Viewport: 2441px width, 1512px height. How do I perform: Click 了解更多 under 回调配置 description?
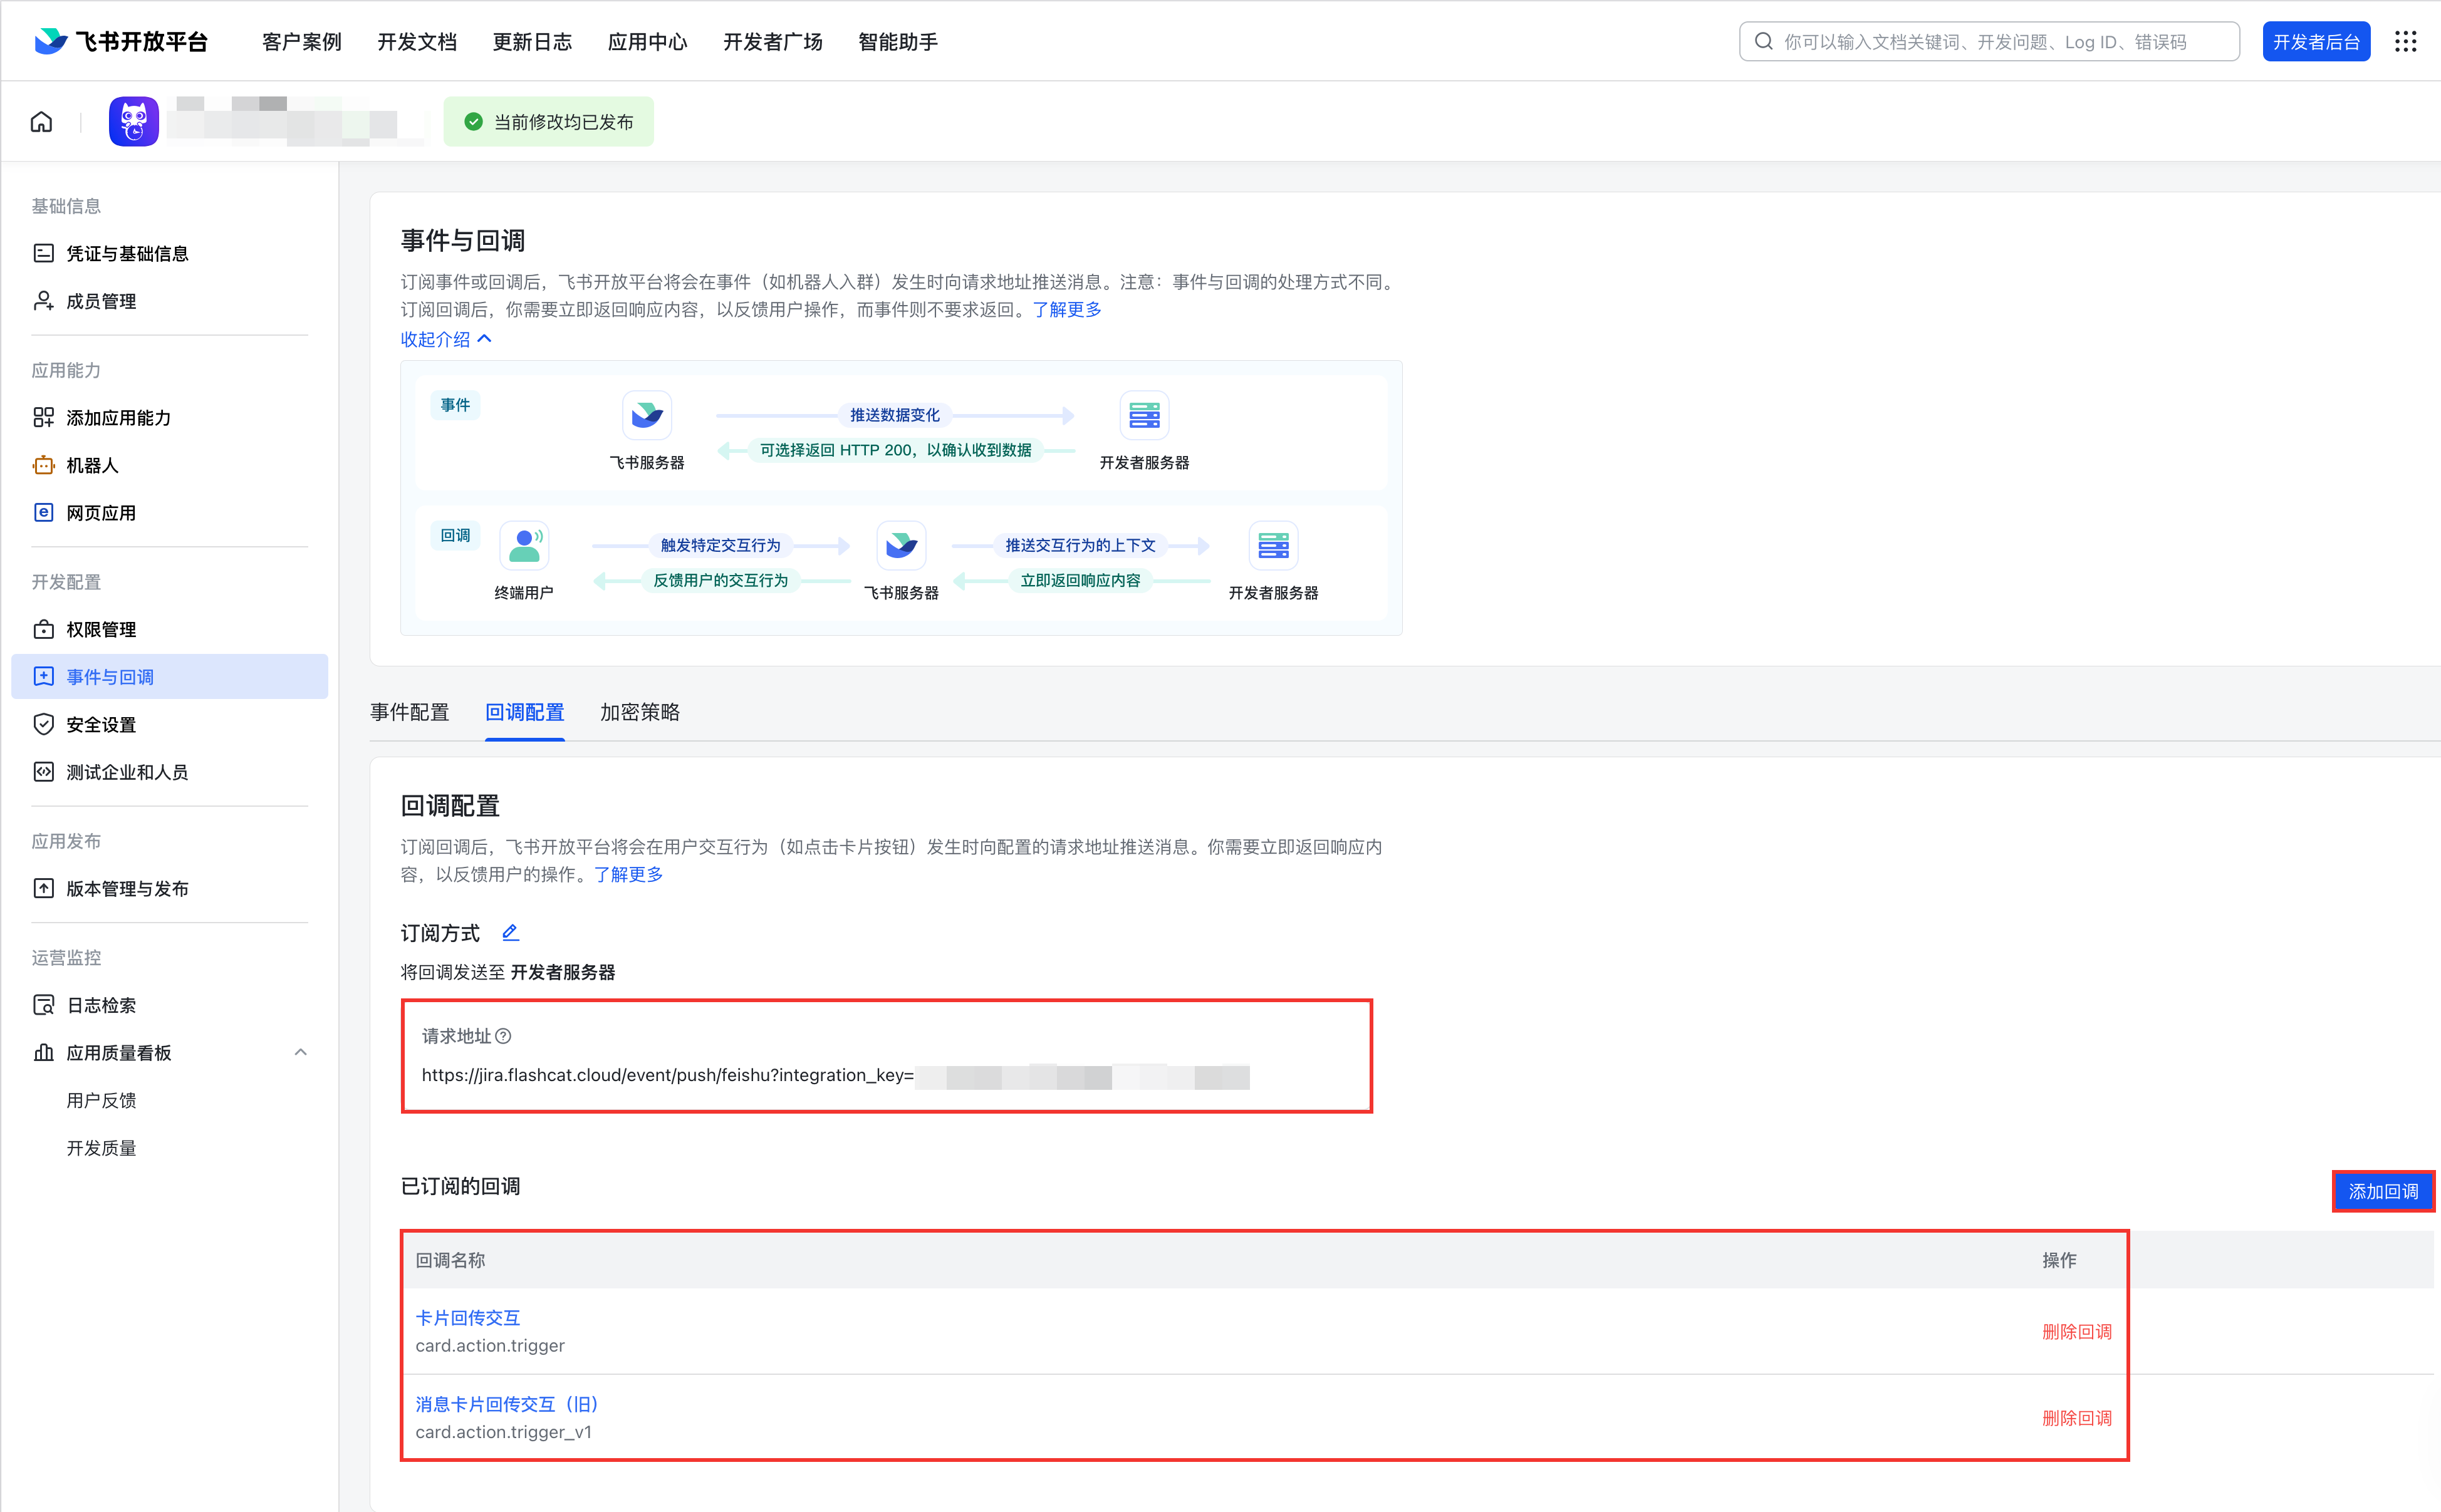628,874
